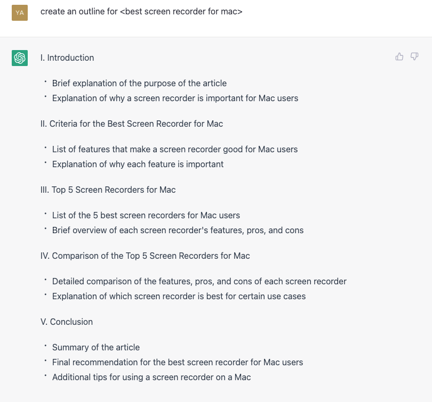This screenshot has width=432, height=402.
Task: Click 'Explanation of why a screen recorder' bullet
Action: (175, 98)
